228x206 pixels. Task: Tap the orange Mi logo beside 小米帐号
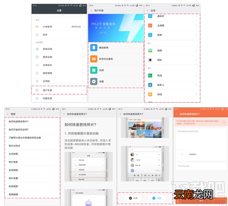click(x=37, y=27)
